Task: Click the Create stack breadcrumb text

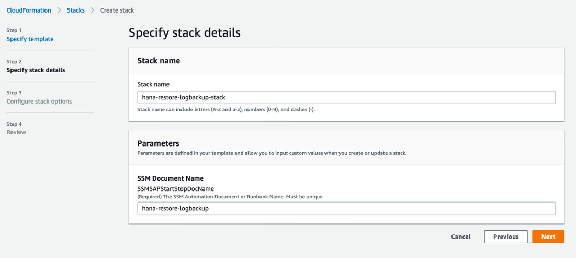Action: click(117, 10)
